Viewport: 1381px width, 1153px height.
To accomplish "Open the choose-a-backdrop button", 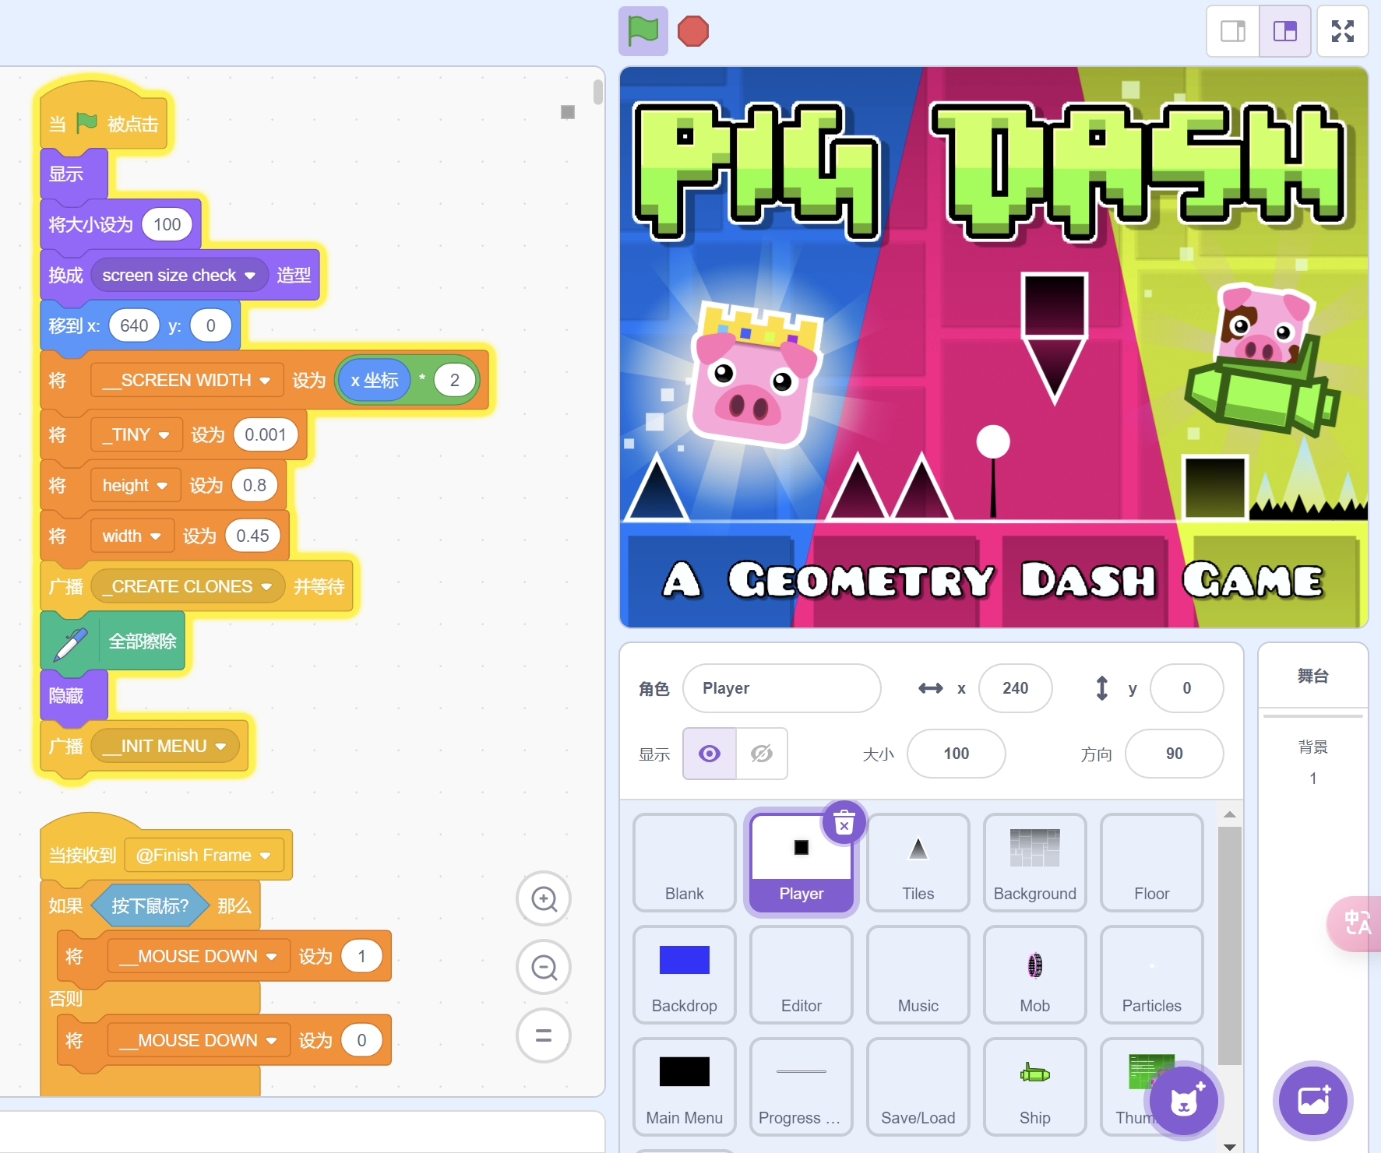I will tap(1313, 1099).
